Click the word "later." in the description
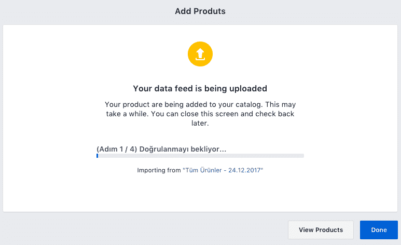 pyautogui.click(x=200, y=123)
